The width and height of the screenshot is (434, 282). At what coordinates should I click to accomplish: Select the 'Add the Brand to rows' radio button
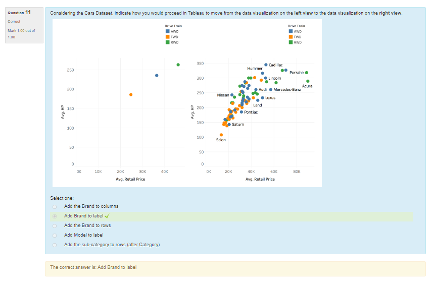point(55,225)
